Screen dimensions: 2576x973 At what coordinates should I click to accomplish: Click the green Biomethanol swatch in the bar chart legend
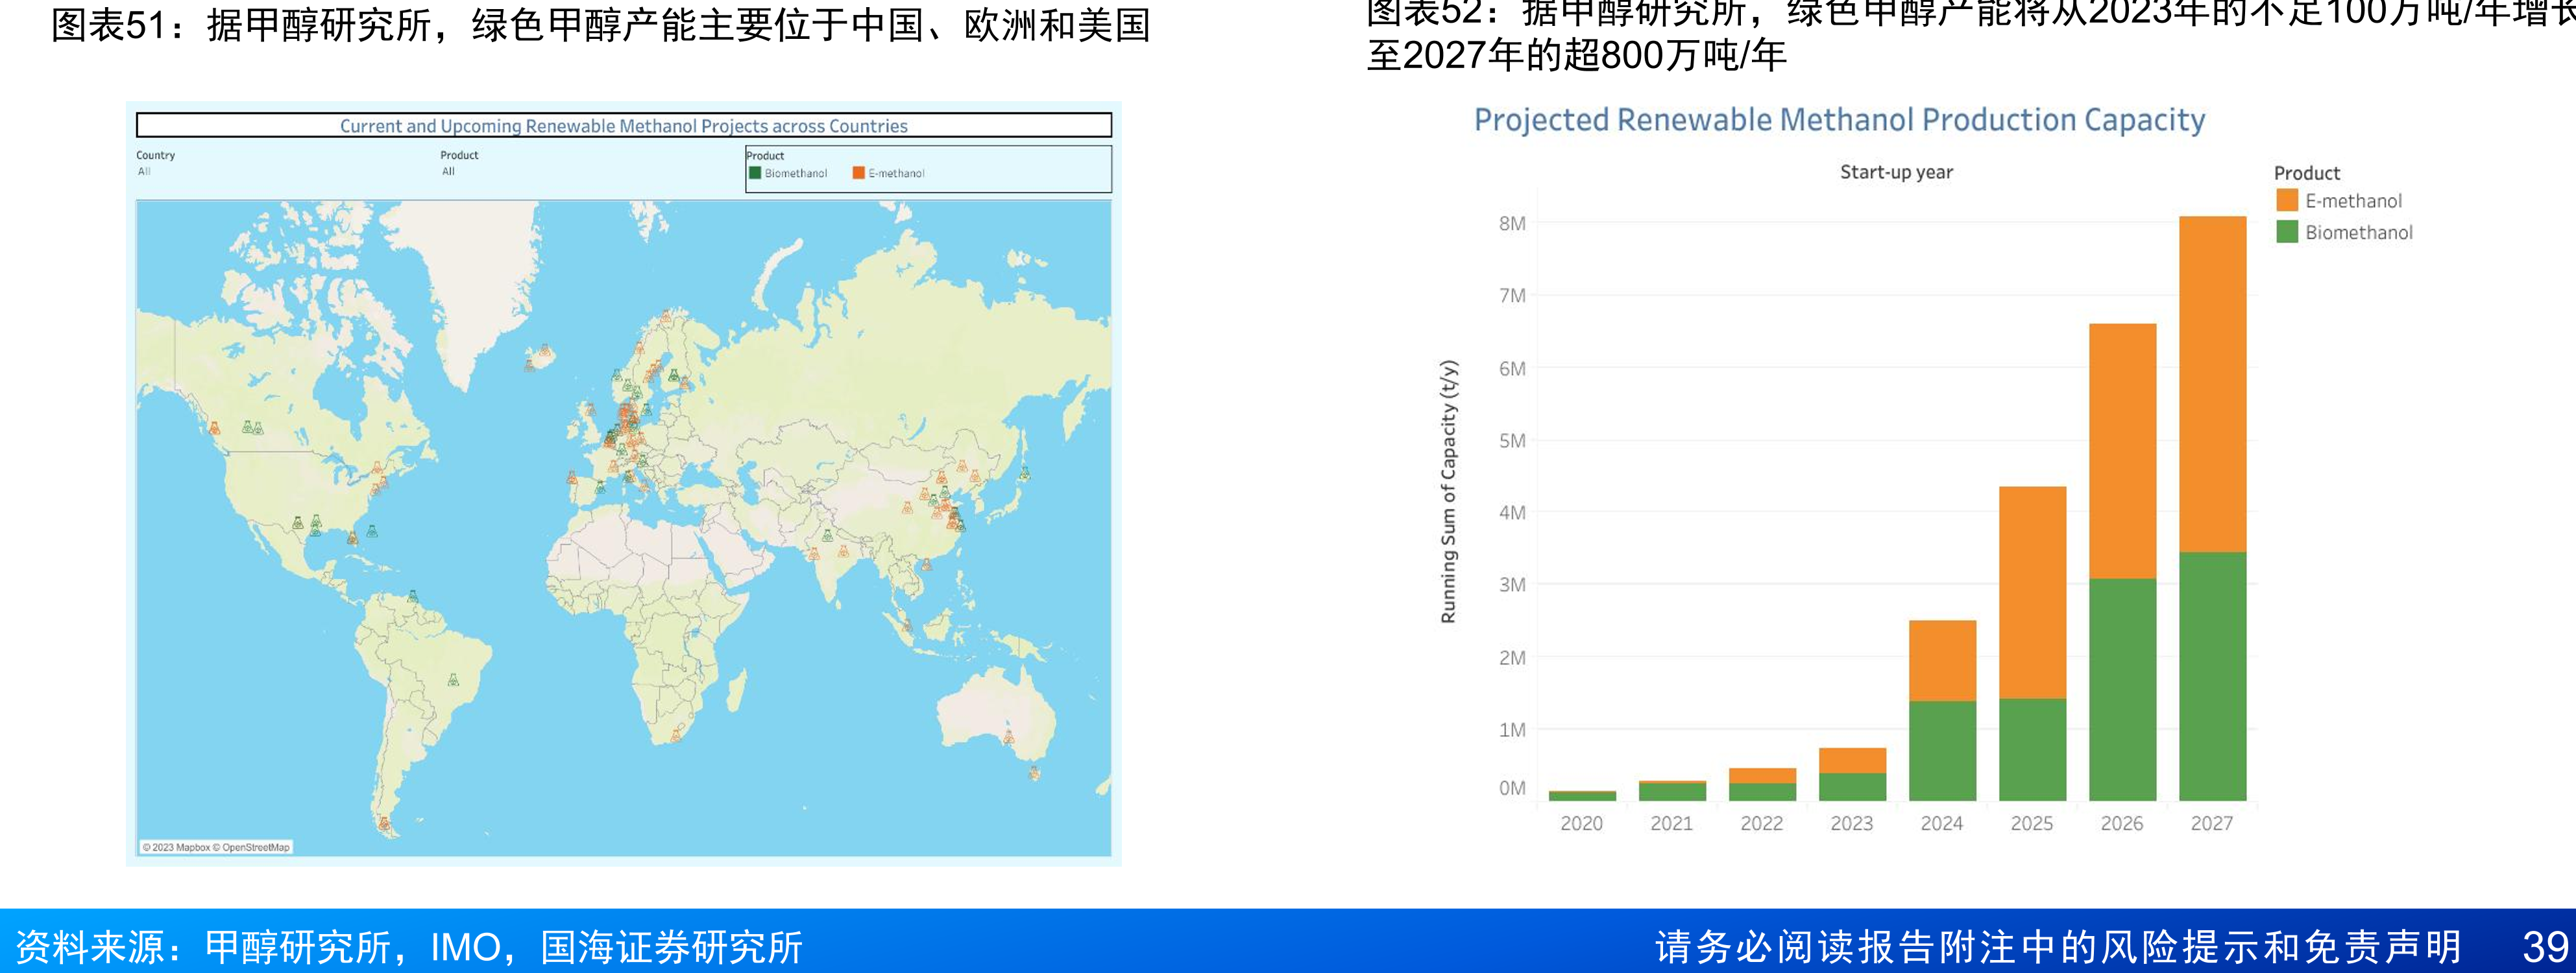coord(2286,232)
